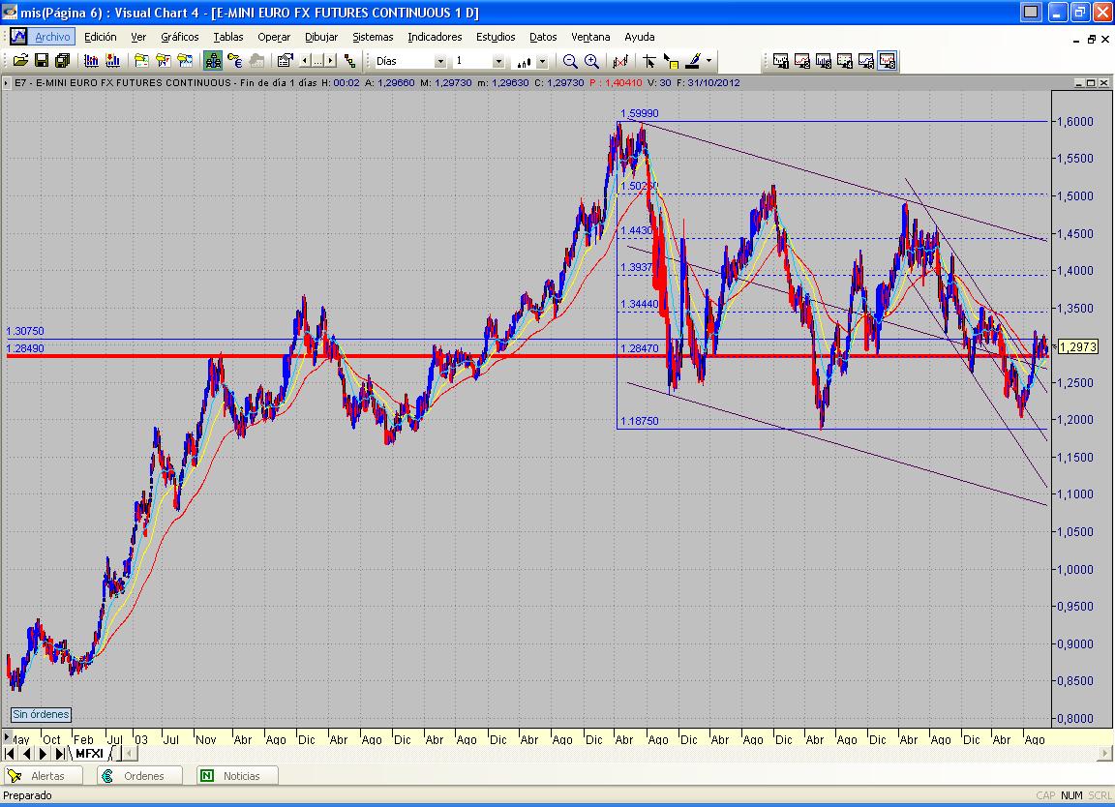Click the 1.28490 red line label
1115x807 pixels.
click(25, 348)
